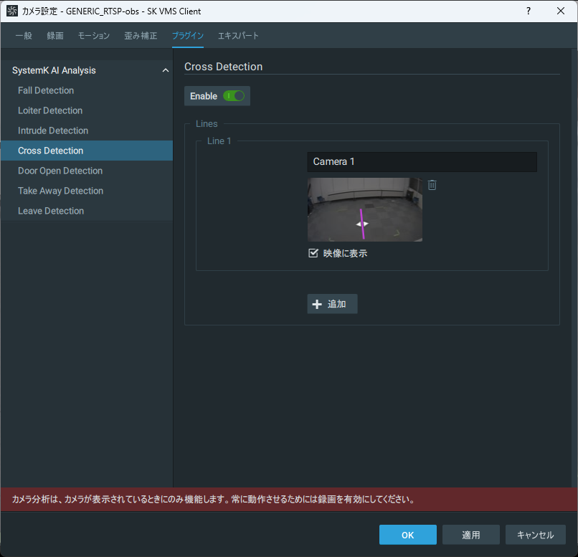Image resolution: width=578 pixels, height=557 pixels.
Task: Click the Camera 1 line name field
Action: pyautogui.click(x=422, y=162)
